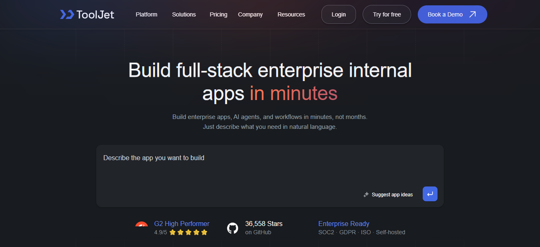
Task: Open the Platform menu
Action: [147, 14]
